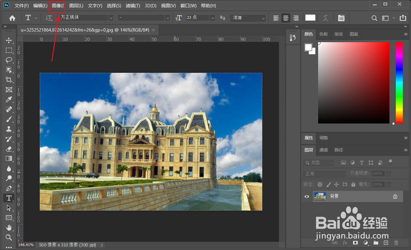Toggle pixel layer filter
Screen dimensions: 411x250
(x=344, y=163)
